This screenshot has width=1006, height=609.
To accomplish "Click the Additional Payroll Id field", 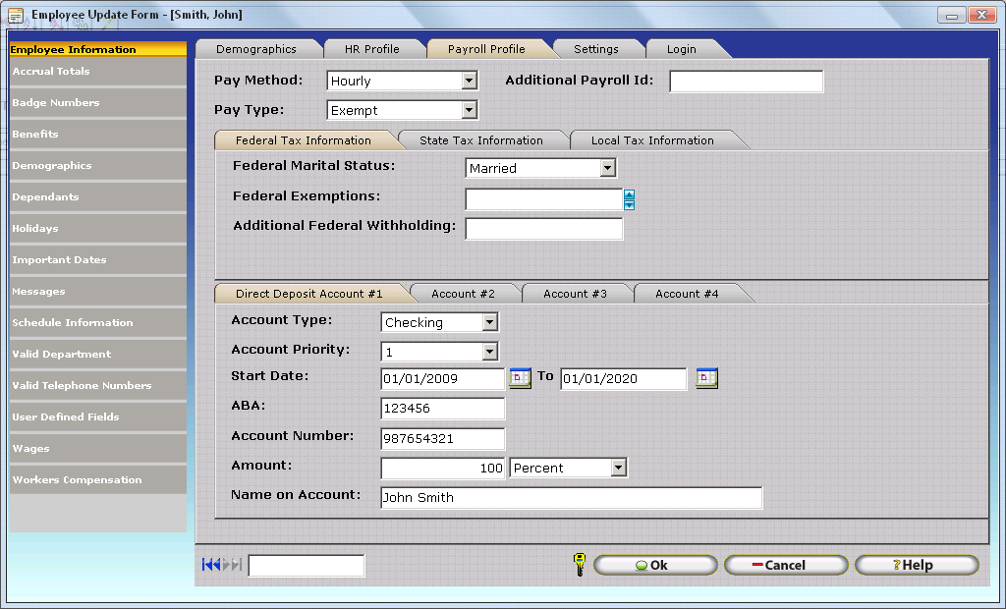I will click(x=746, y=82).
